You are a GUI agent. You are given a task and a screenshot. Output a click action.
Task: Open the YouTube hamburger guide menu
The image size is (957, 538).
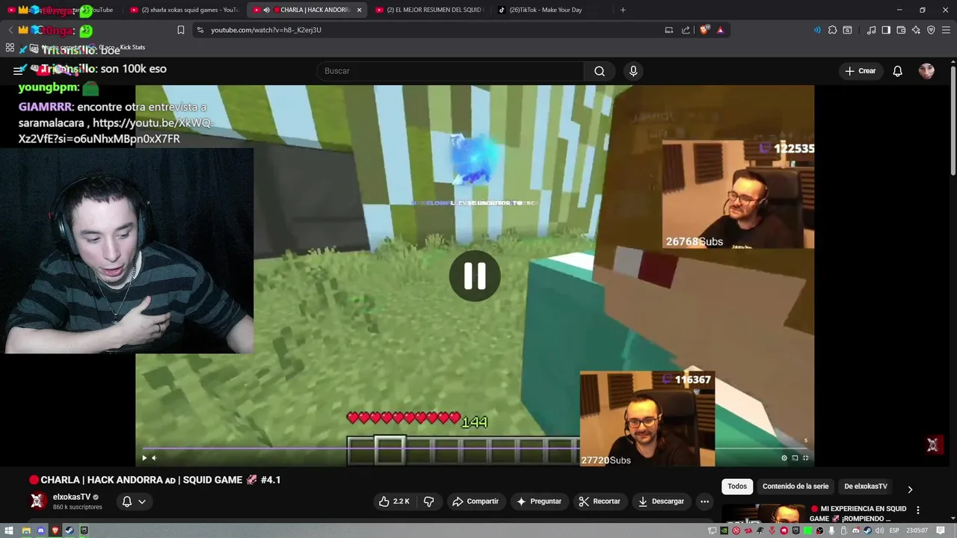pos(18,70)
